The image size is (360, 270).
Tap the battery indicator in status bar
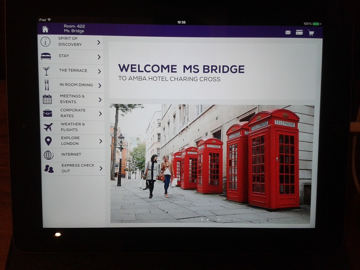click(316, 24)
